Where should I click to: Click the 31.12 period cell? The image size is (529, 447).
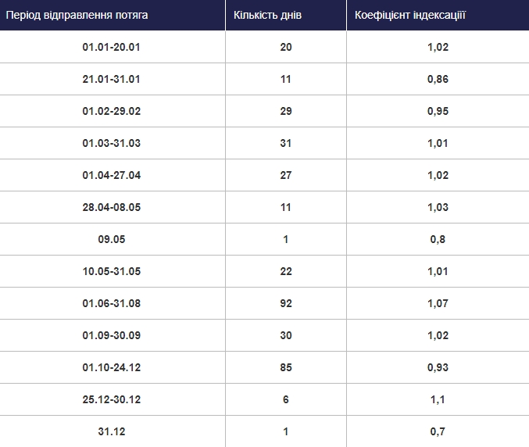111,431
